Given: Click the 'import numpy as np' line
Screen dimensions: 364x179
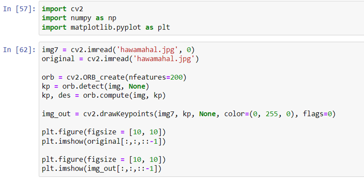Looking at the screenshot, I should pyautogui.click(x=79, y=18).
